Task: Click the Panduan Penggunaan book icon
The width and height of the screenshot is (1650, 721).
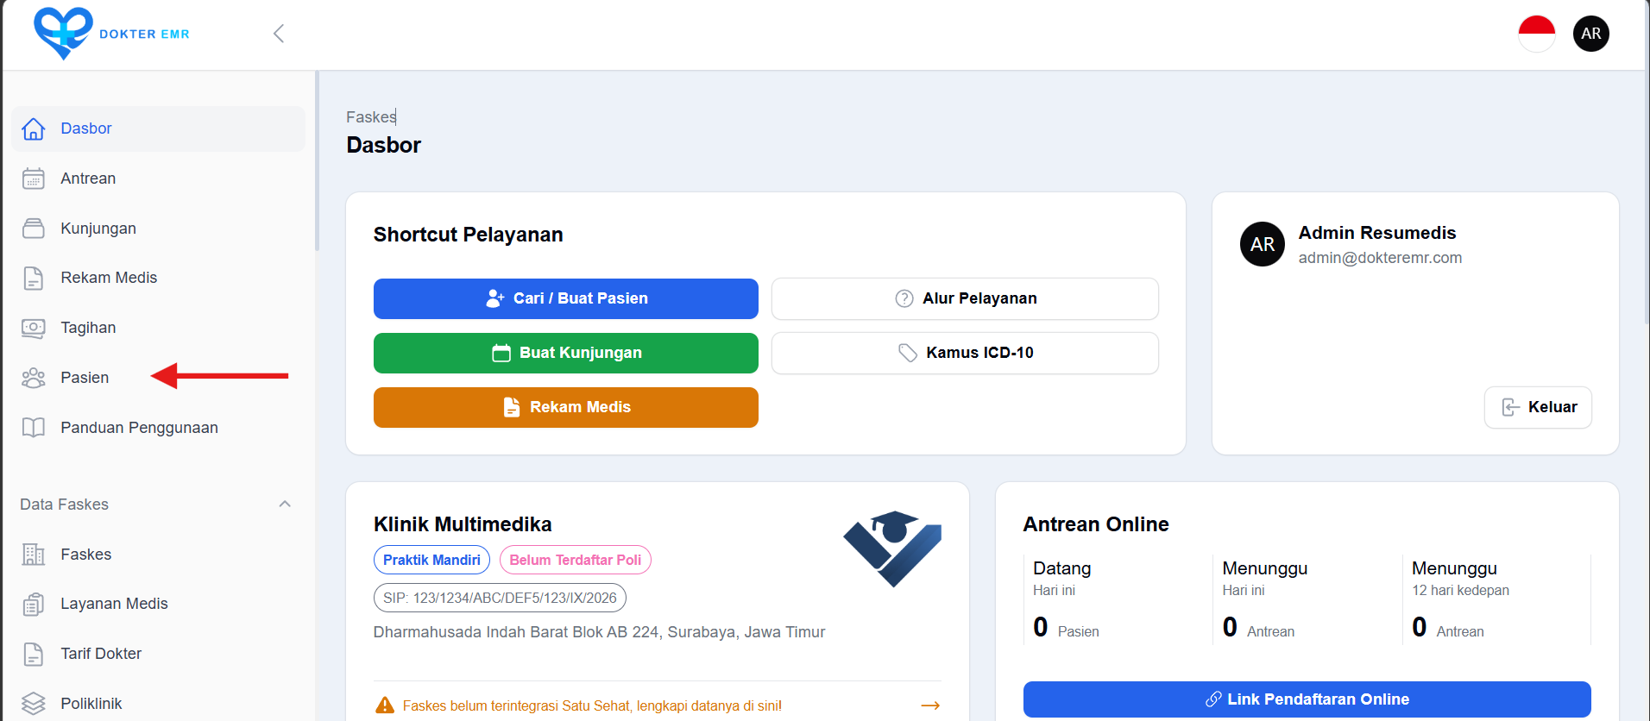Action: (34, 428)
